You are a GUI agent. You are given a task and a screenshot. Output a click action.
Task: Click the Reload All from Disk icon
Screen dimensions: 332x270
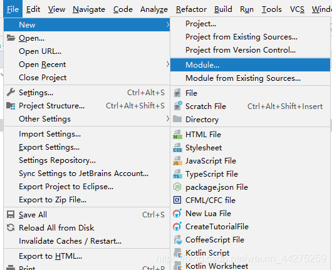tap(11, 227)
